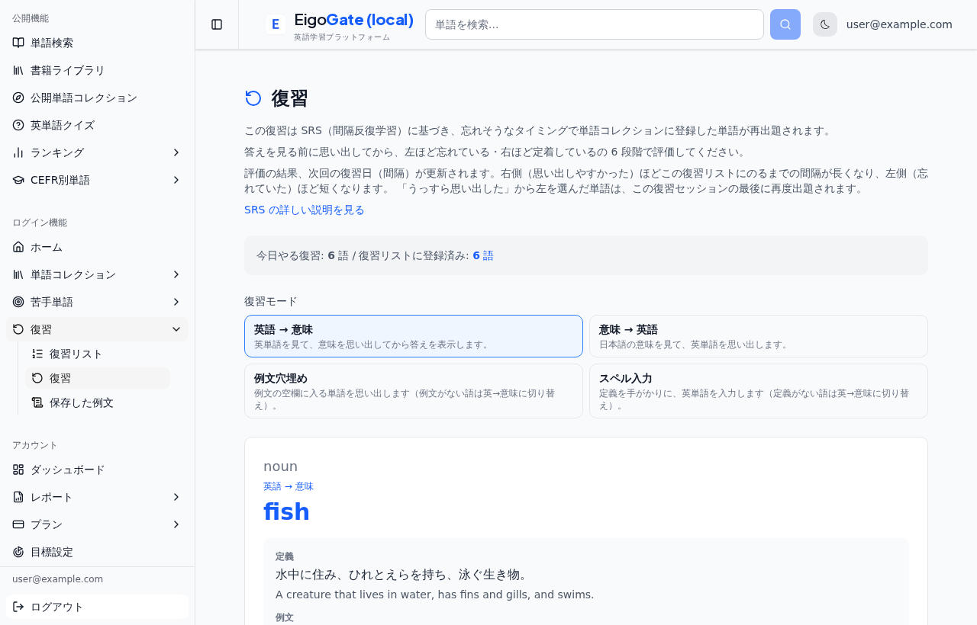Click the bar chart icon beside ランキング
This screenshot has height=625, width=977.
pos(18,152)
